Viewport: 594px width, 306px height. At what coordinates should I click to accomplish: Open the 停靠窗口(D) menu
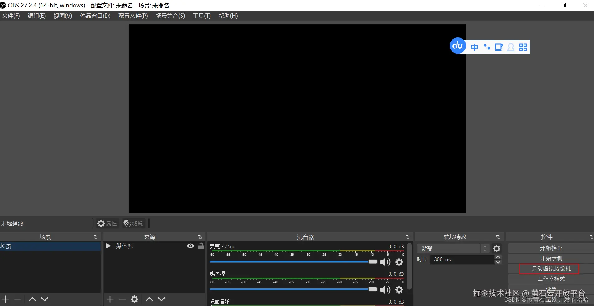click(95, 16)
